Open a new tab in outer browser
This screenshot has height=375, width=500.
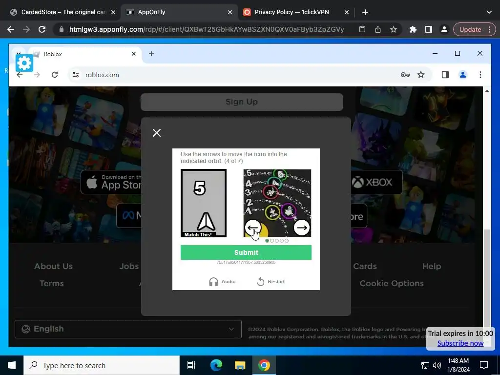coord(365,12)
